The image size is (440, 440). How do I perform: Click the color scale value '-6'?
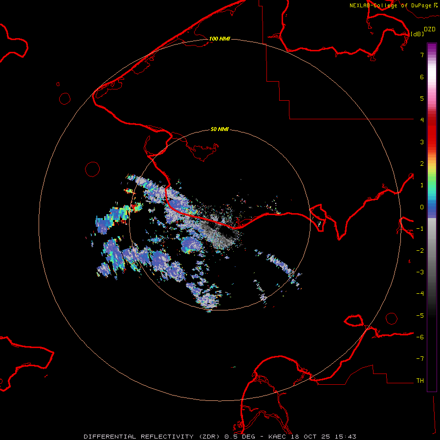(x=420, y=337)
